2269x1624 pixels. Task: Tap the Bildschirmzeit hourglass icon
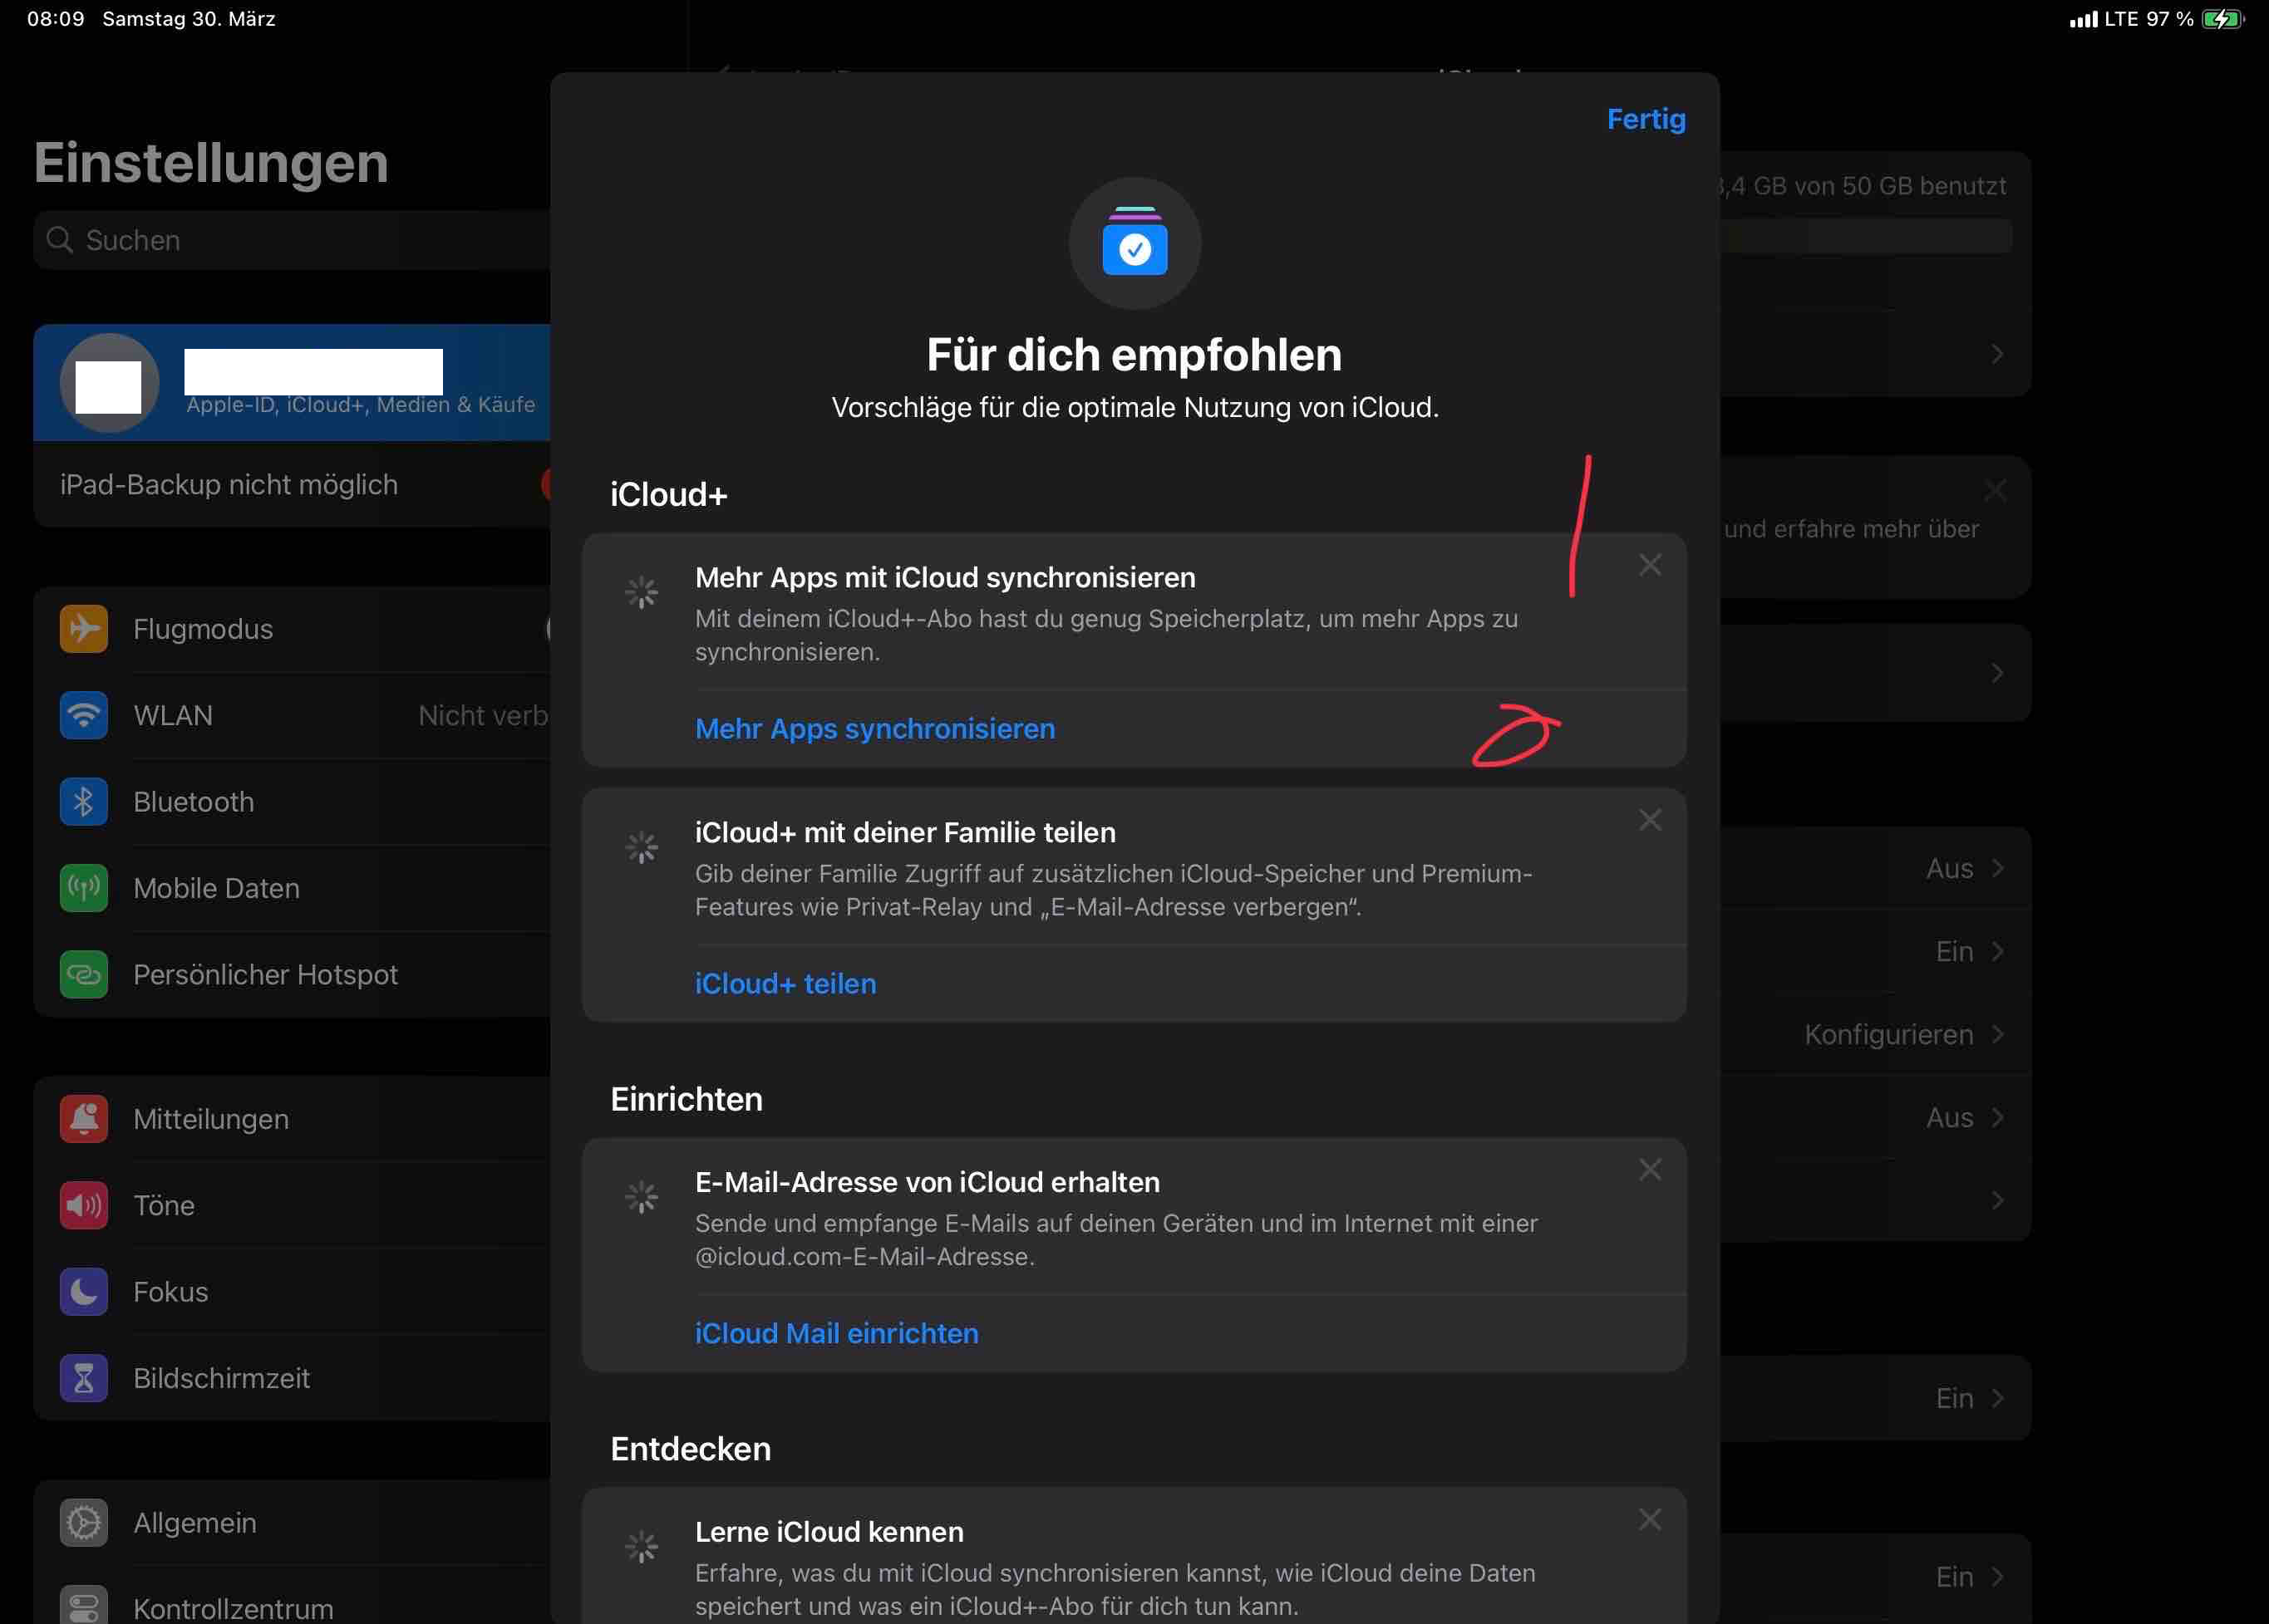(84, 1378)
